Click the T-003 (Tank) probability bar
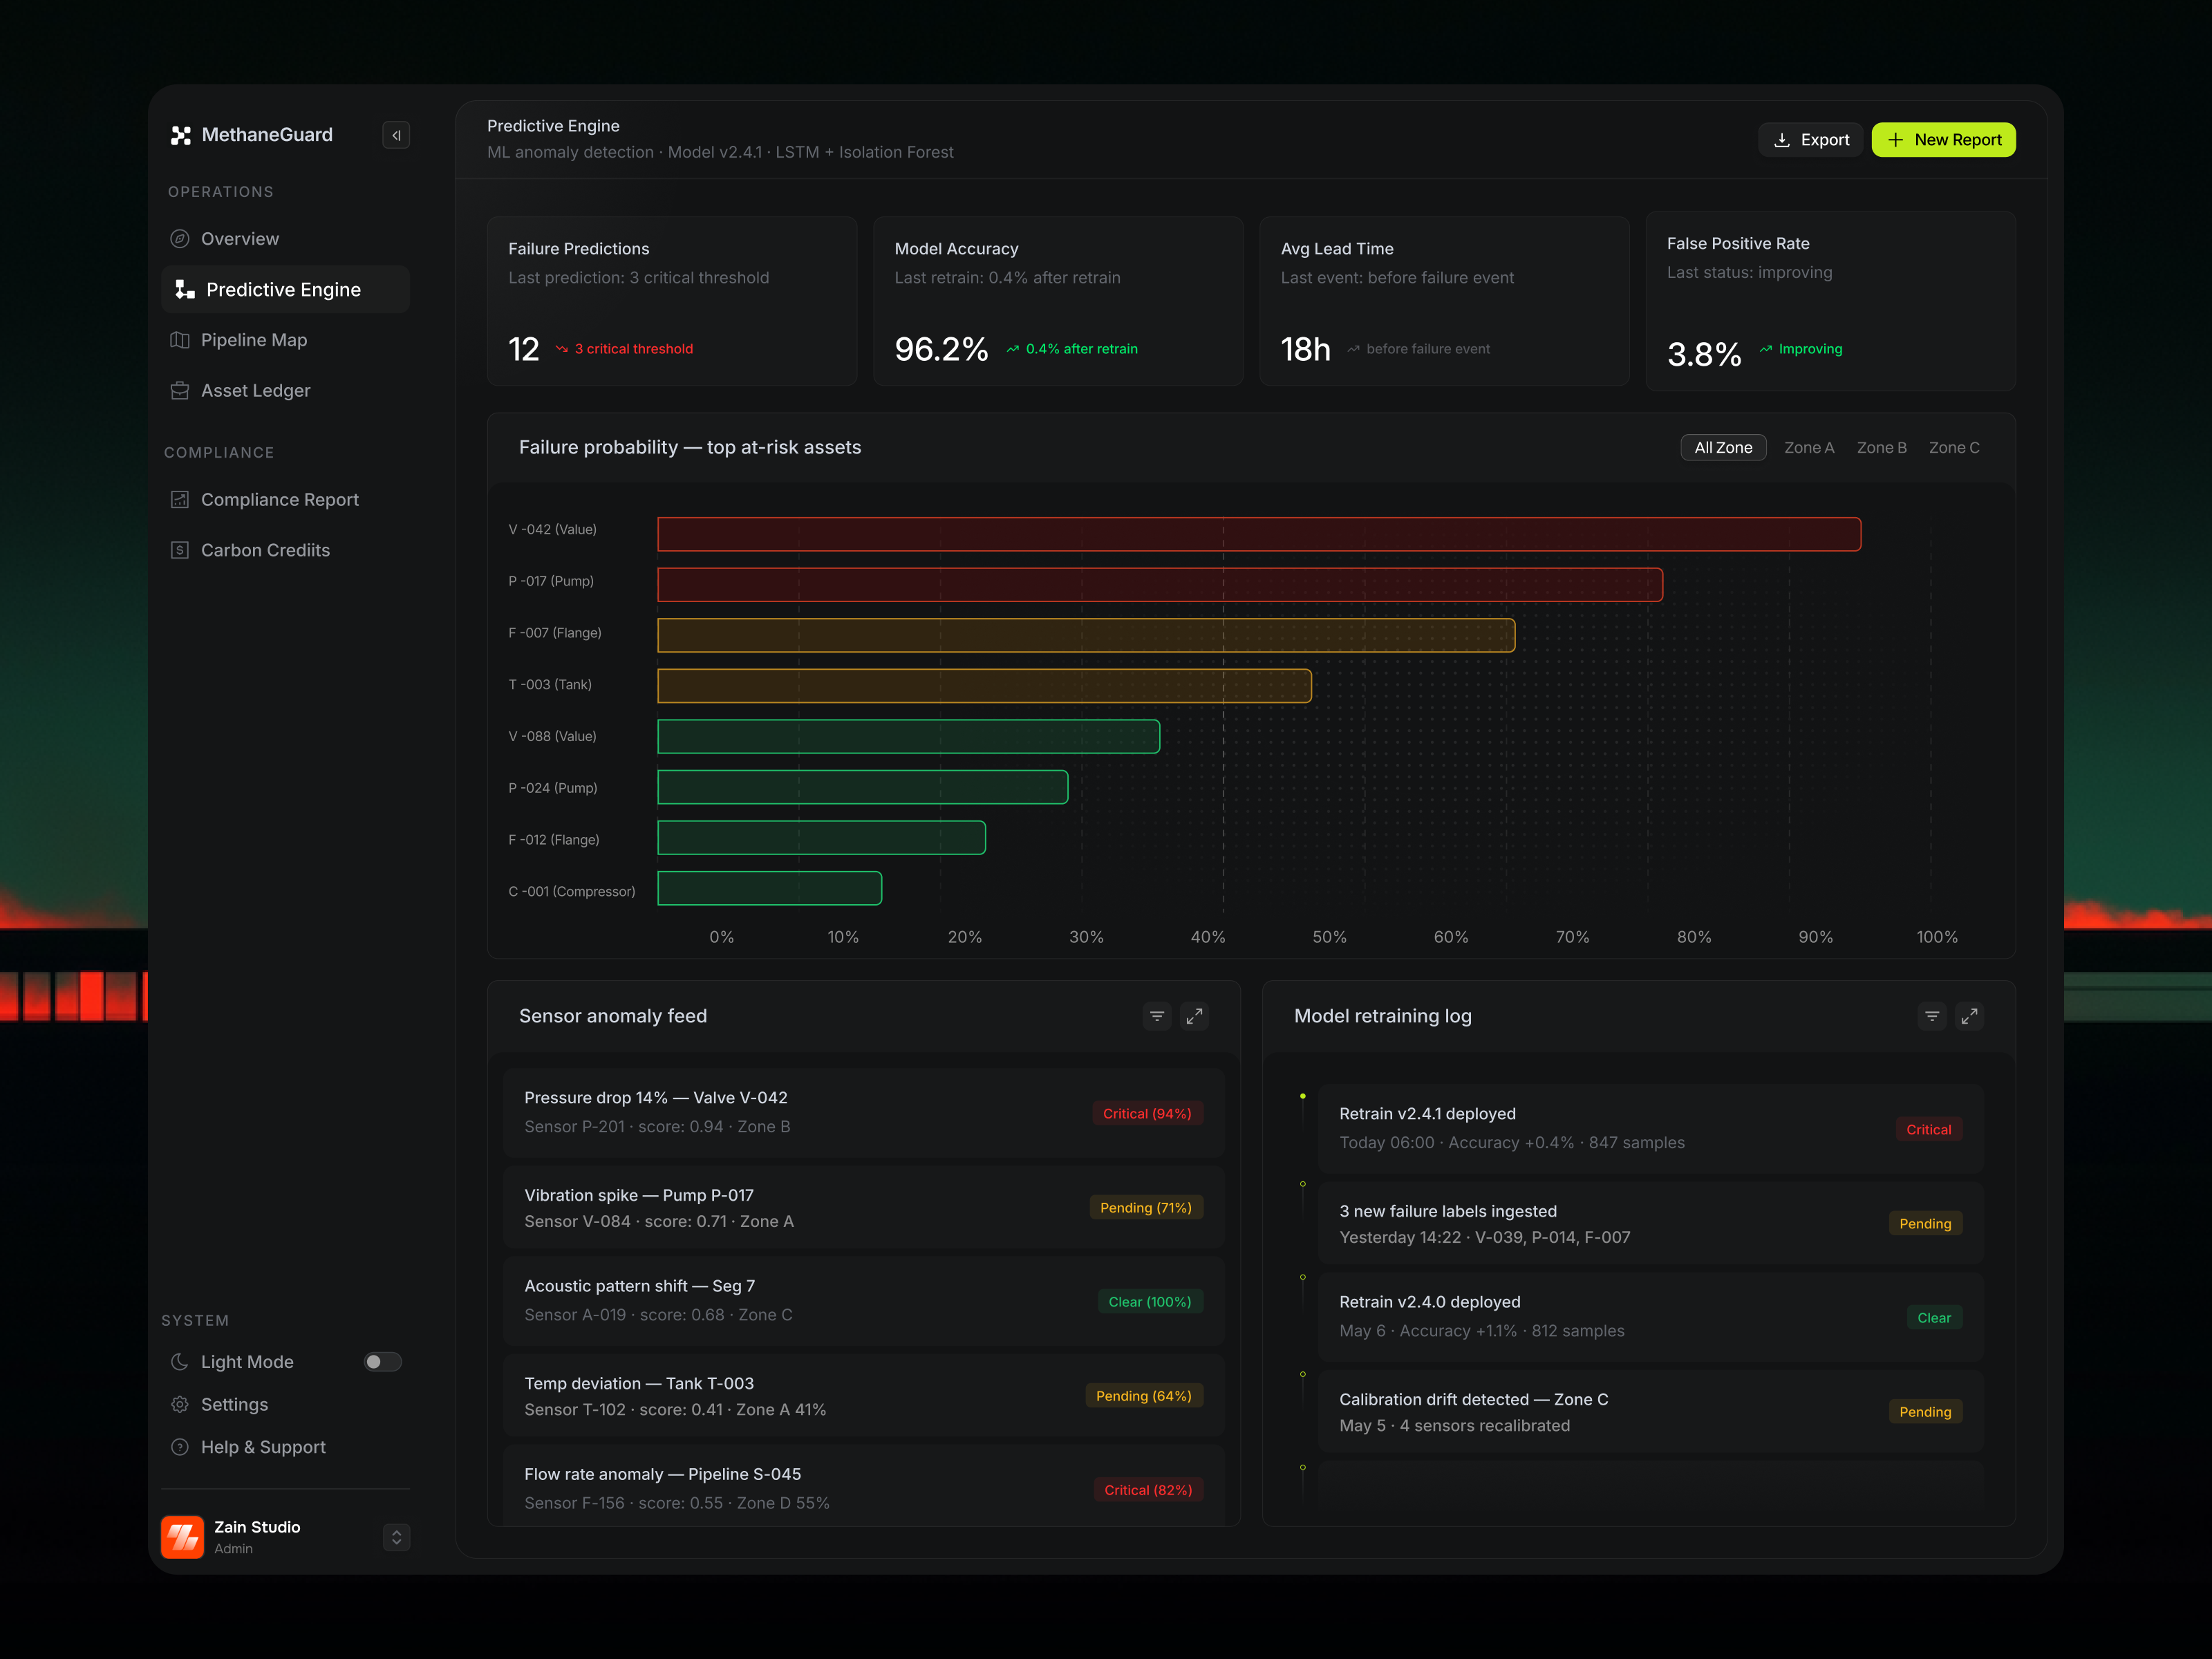The width and height of the screenshot is (2212, 1659). pos(984,686)
